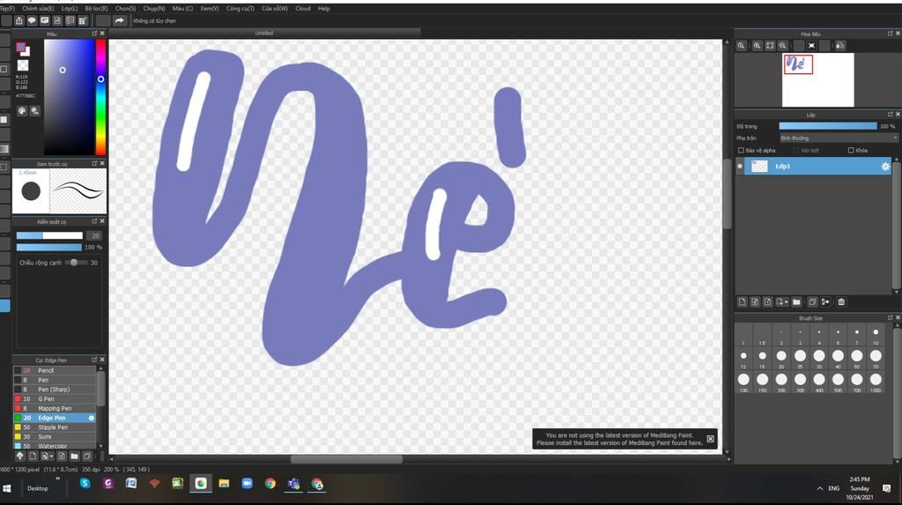Open the Bộ lọc(R) filter menu
This screenshot has width=902, height=505.
point(96,9)
